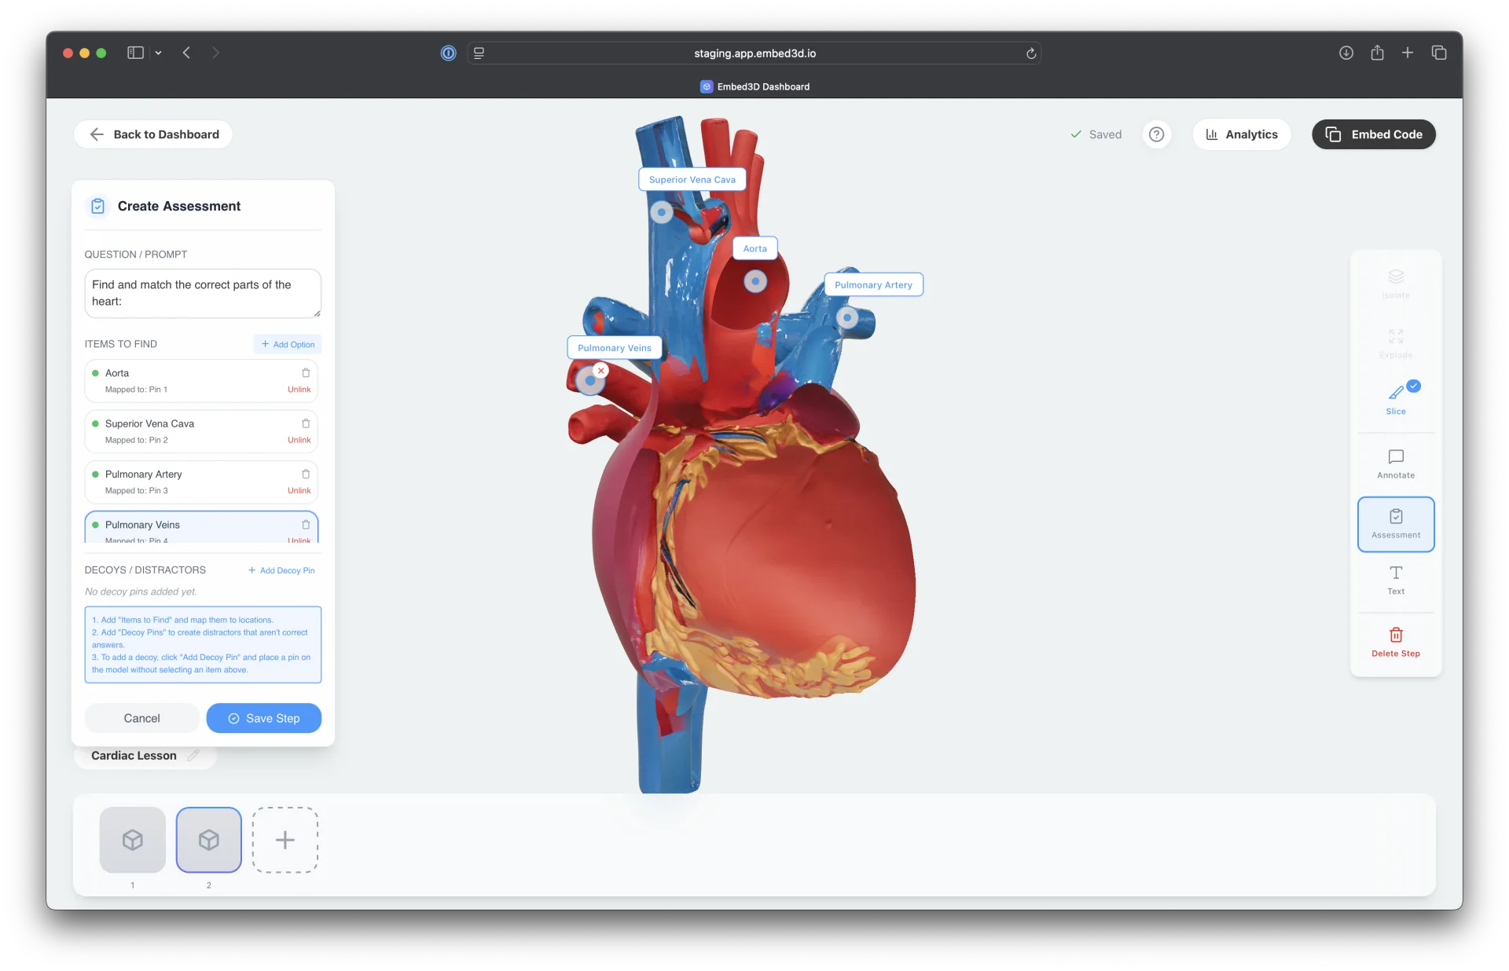The height and width of the screenshot is (971, 1509).
Task: Select step 2 in the step timeline
Action: pyautogui.click(x=208, y=840)
